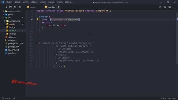Viewport: 178px width, 100px height.
Task: Click the commented Redirect to="/home" line
Action: click(x=78, y=61)
